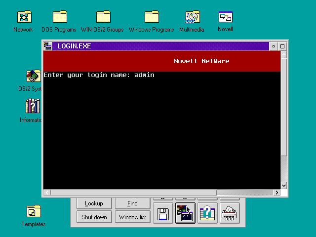Open the help question-mark icon on LaunchPad

(x=207, y=213)
